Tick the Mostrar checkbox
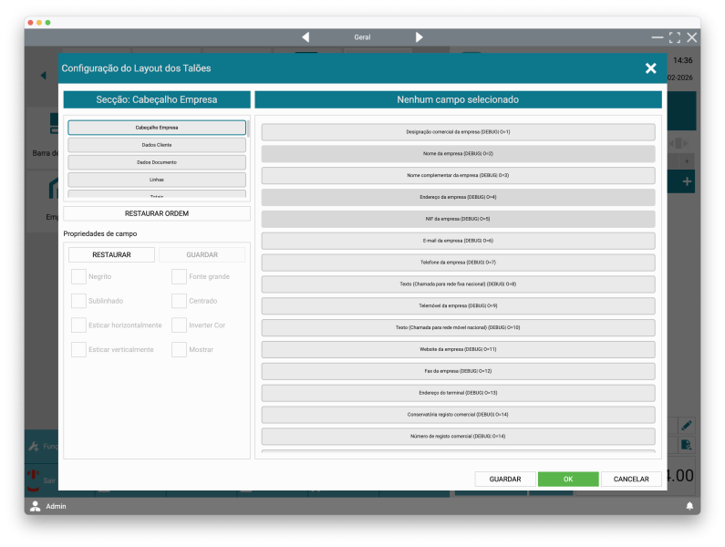 tap(179, 349)
